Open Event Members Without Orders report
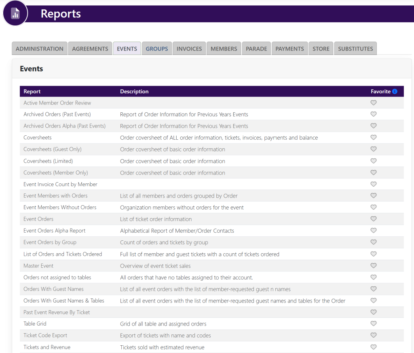Viewport: 414px width, 353px height. (x=60, y=207)
